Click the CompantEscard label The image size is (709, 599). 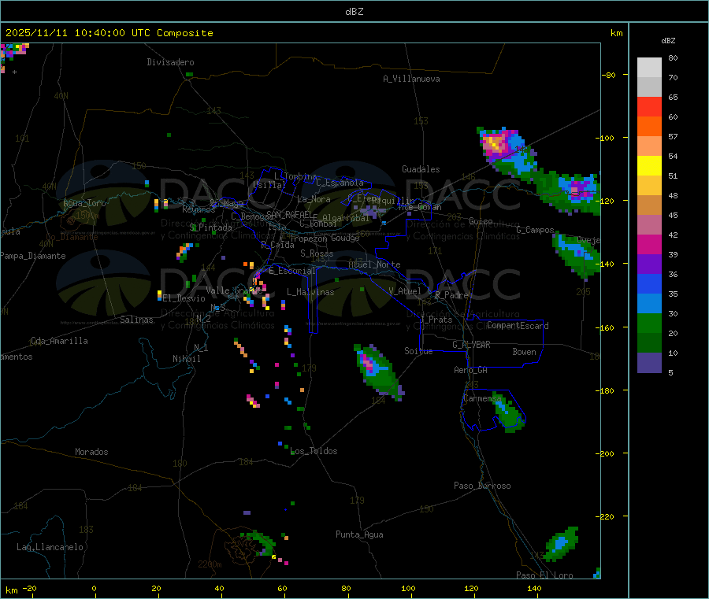point(518,326)
